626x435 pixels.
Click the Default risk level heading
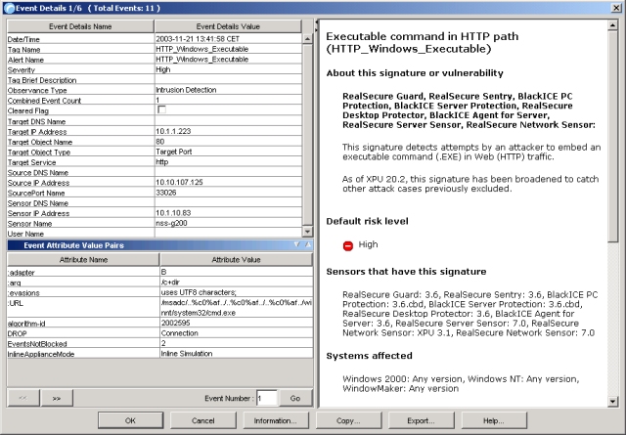coord(368,221)
